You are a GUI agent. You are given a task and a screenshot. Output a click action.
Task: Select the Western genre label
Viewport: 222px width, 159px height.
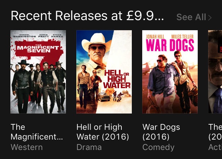27,147
